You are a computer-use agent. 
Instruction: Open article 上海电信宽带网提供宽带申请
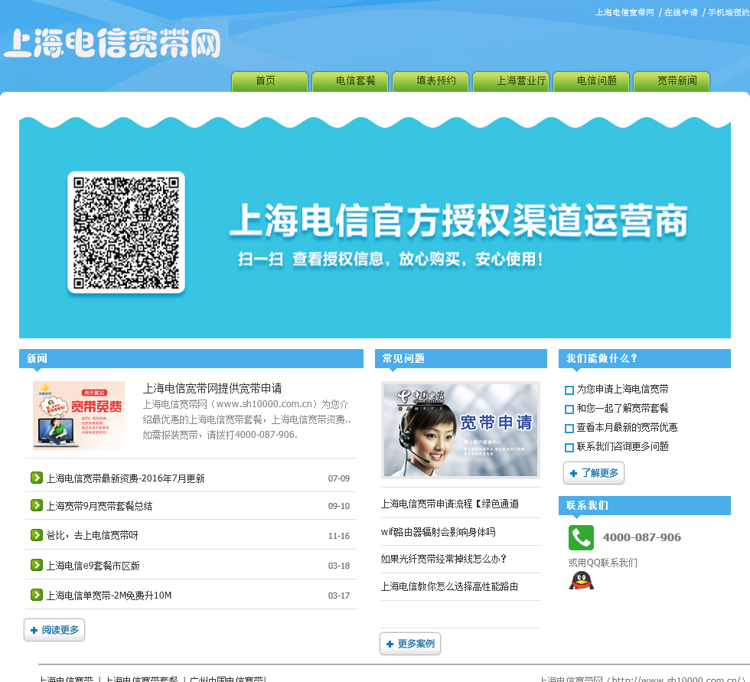tap(213, 388)
